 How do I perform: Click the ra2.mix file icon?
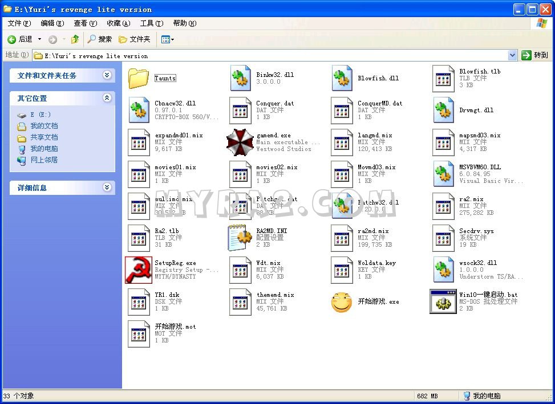443,206
